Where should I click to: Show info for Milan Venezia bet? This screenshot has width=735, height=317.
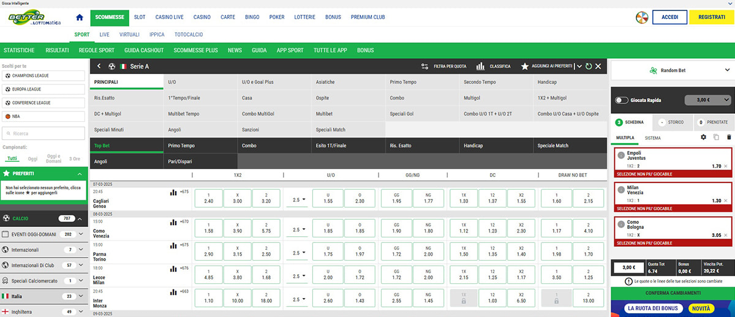(620, 189)
